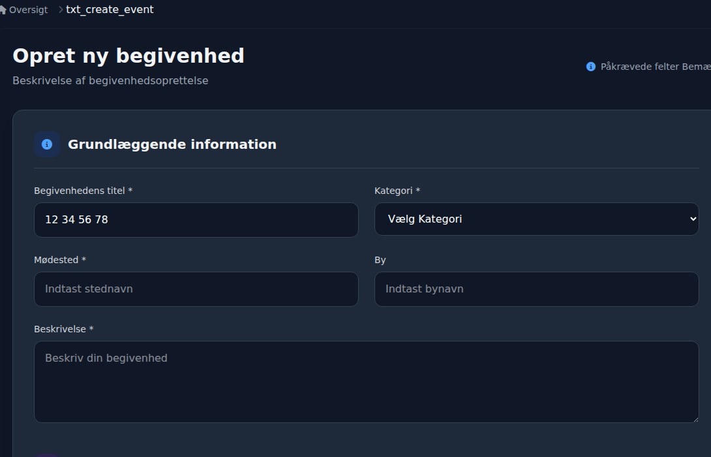Grab the Beskrivelse textarea resize handle
This screenshot has height=457, width=711.
pyautogui.click(x=695, y=419)
